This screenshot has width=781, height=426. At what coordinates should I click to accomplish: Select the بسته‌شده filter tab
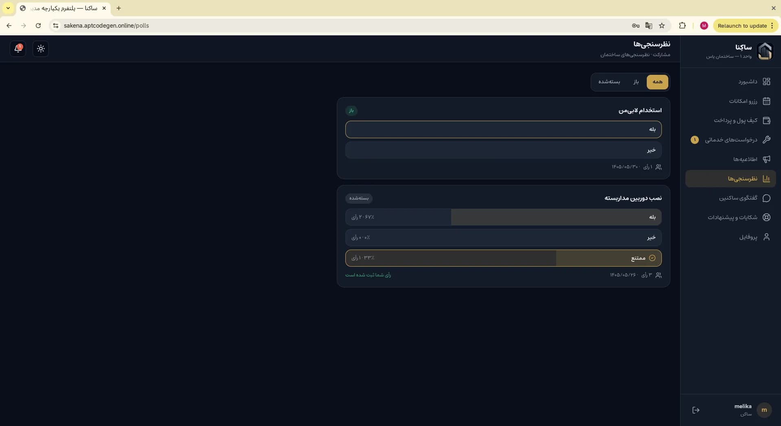609,82
